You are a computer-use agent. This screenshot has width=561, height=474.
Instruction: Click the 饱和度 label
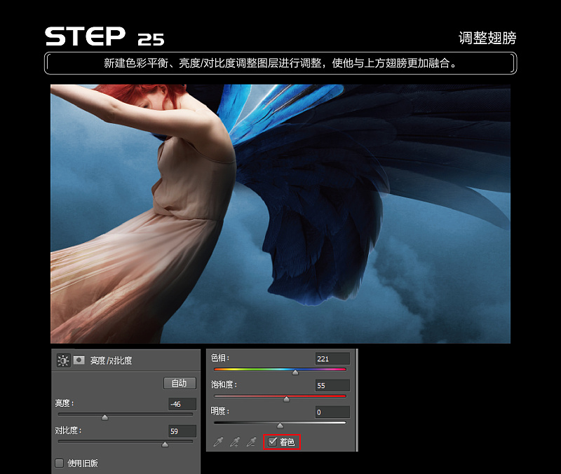pos(224,384)
